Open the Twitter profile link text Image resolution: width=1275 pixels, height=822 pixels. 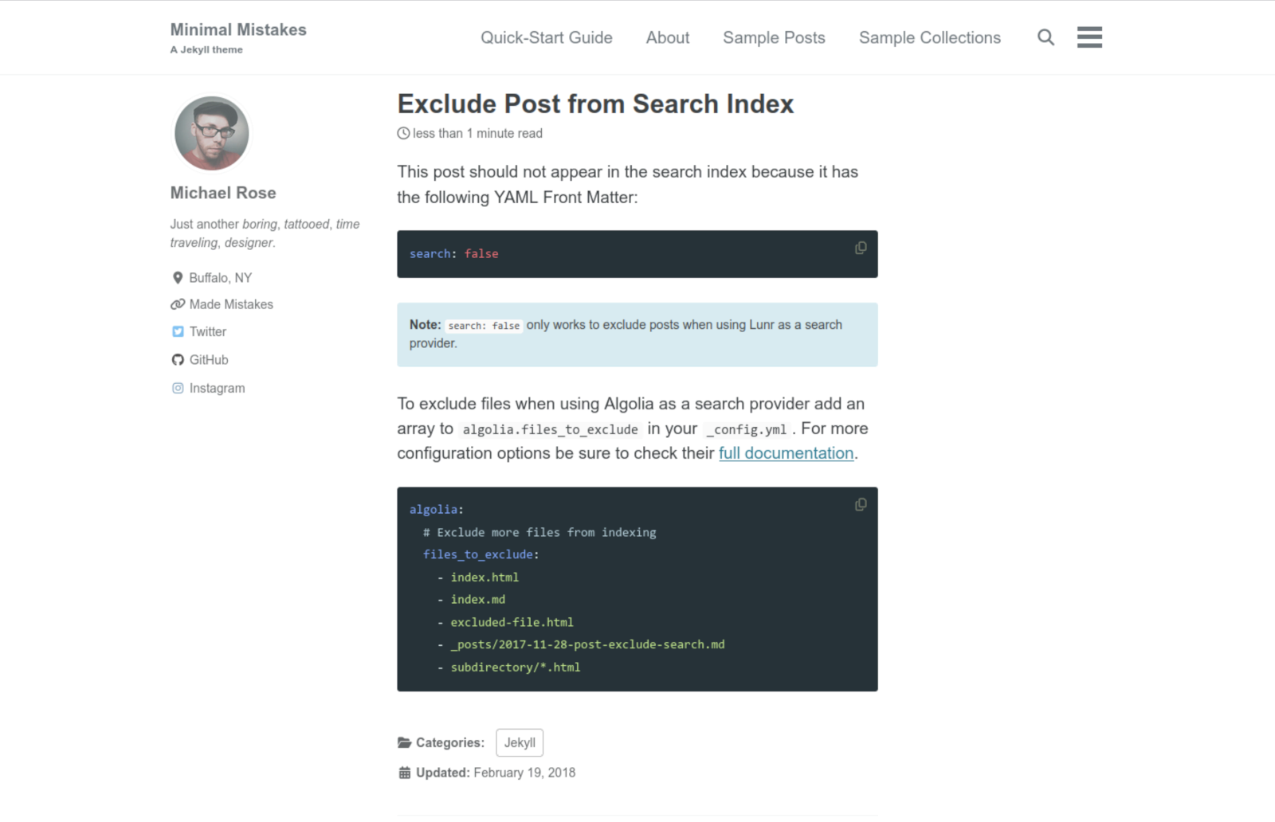(208, 331)
